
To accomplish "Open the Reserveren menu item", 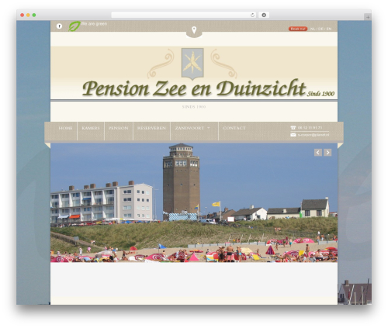I will [151, 128].
